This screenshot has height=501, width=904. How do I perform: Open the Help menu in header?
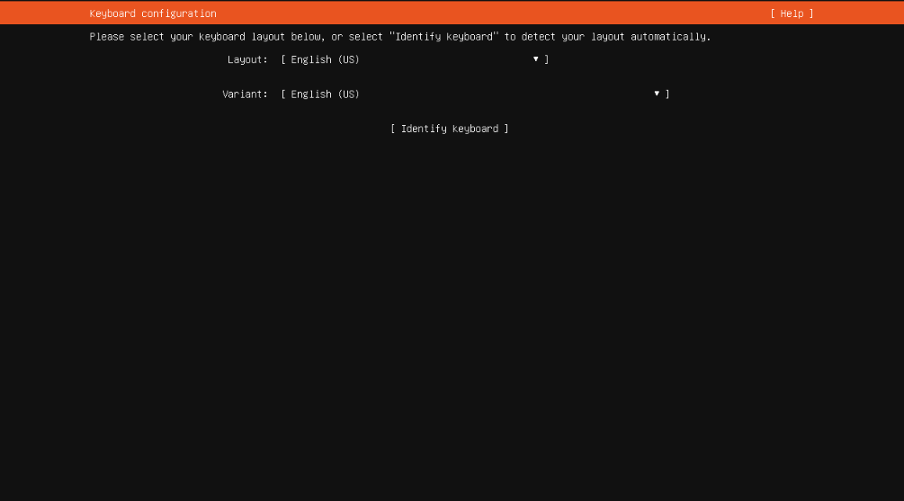792,13
